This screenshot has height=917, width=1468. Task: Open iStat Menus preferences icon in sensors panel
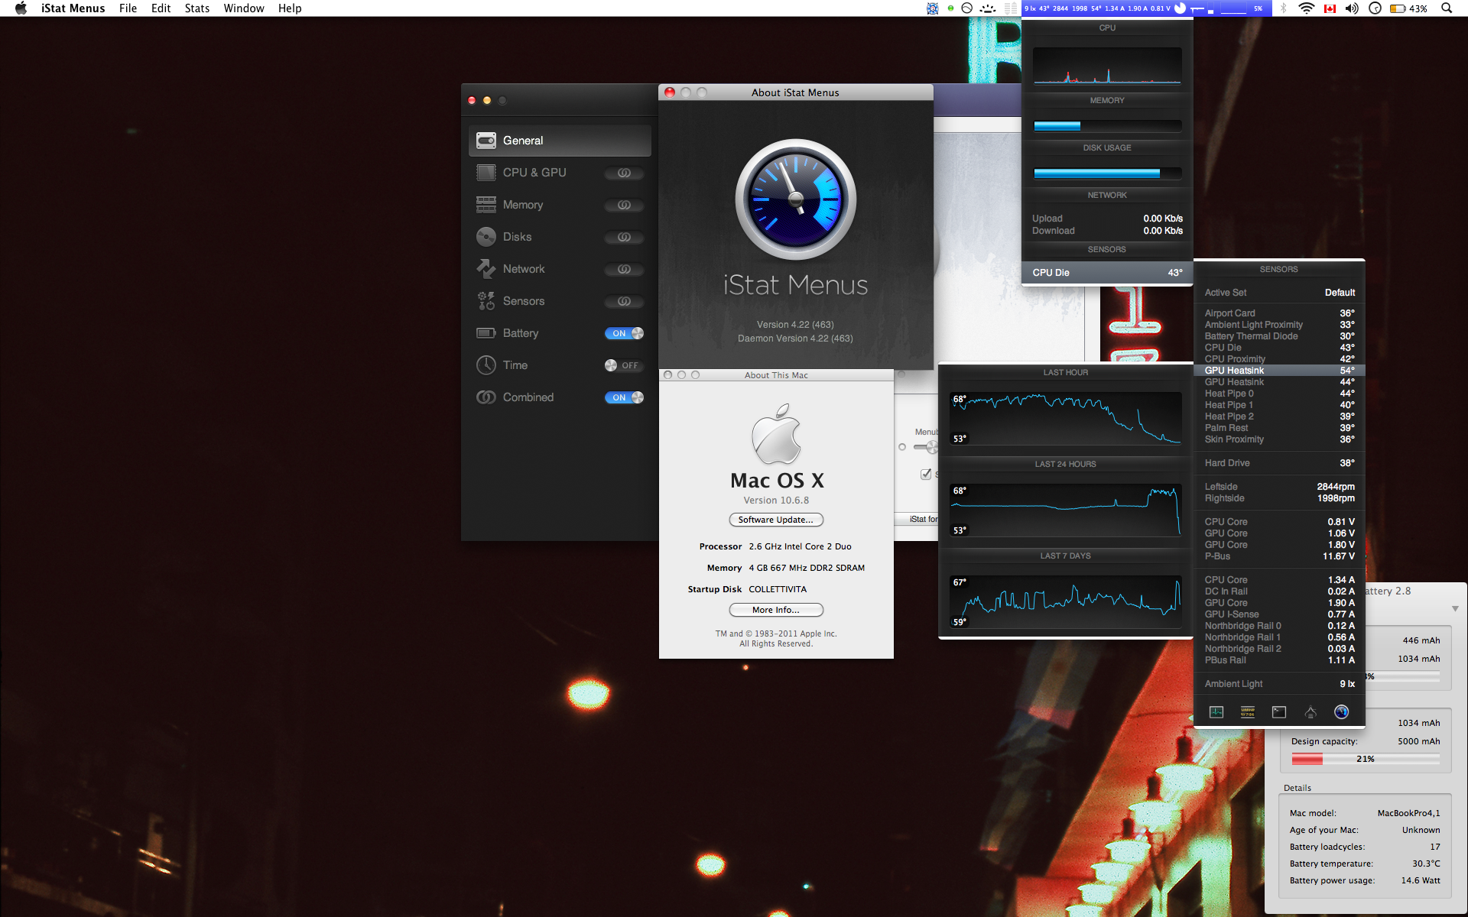1342,712
